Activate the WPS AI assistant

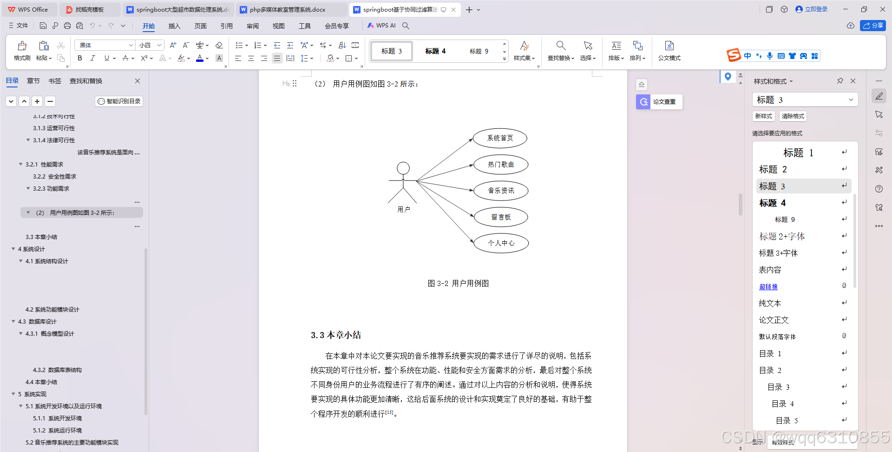pos(382,26)
